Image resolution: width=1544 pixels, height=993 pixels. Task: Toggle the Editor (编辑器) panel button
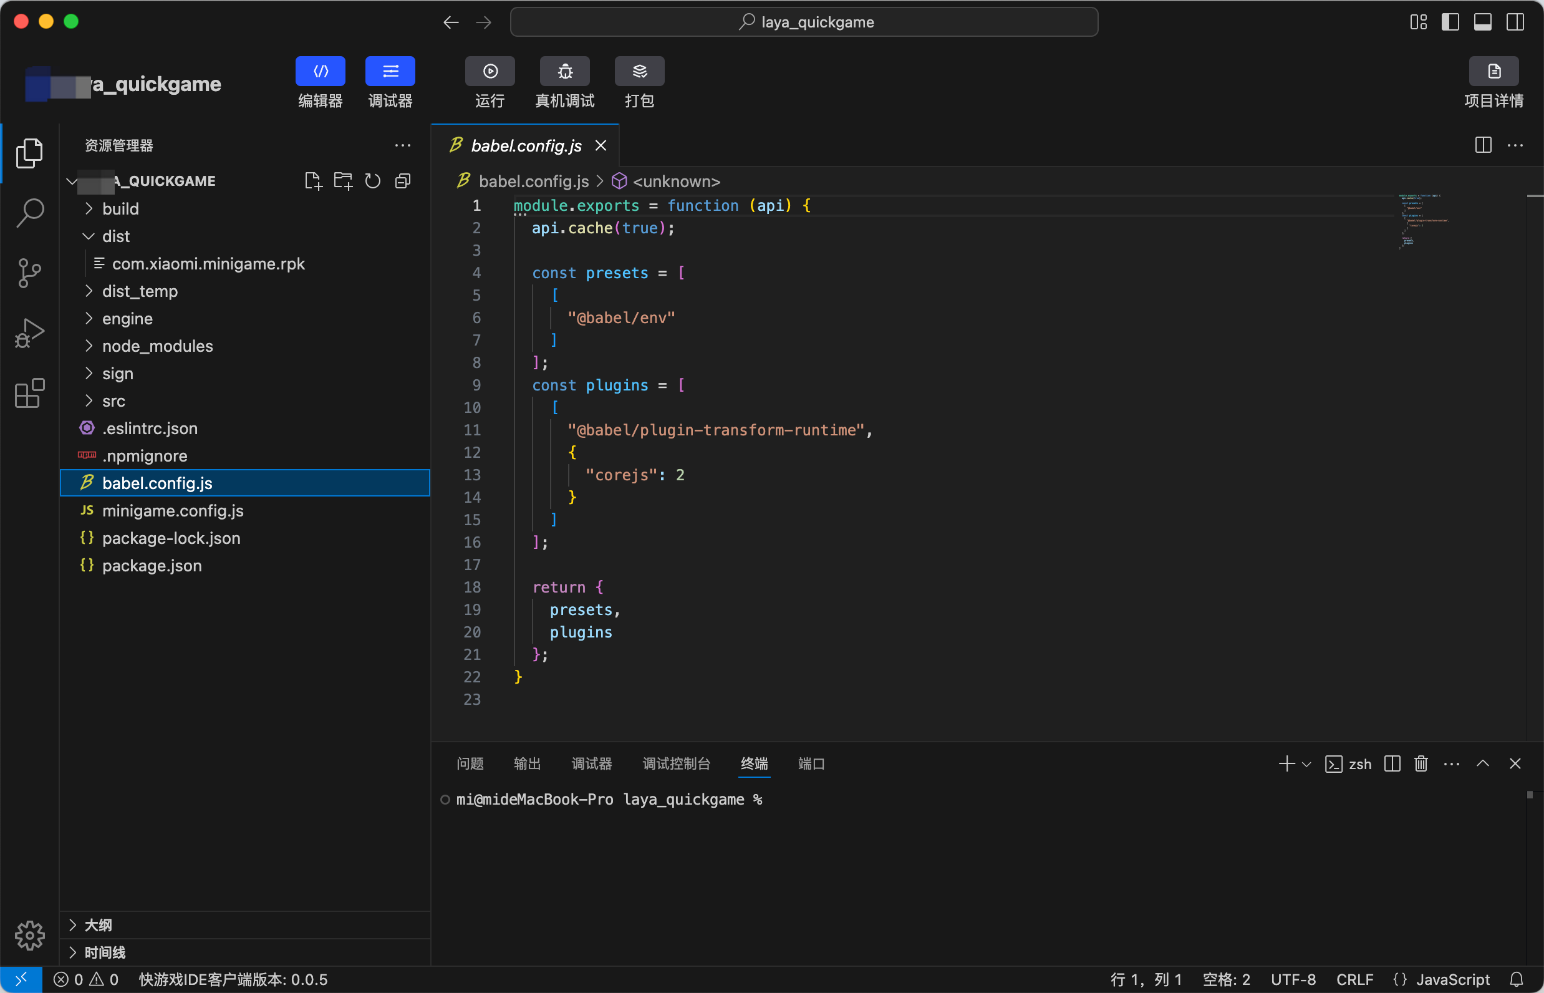[x=320, y=71]
